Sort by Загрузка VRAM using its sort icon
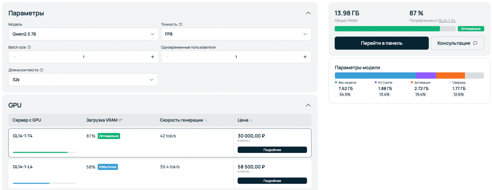The width and height of the screenshot is (492, 190). pos(120,120)
